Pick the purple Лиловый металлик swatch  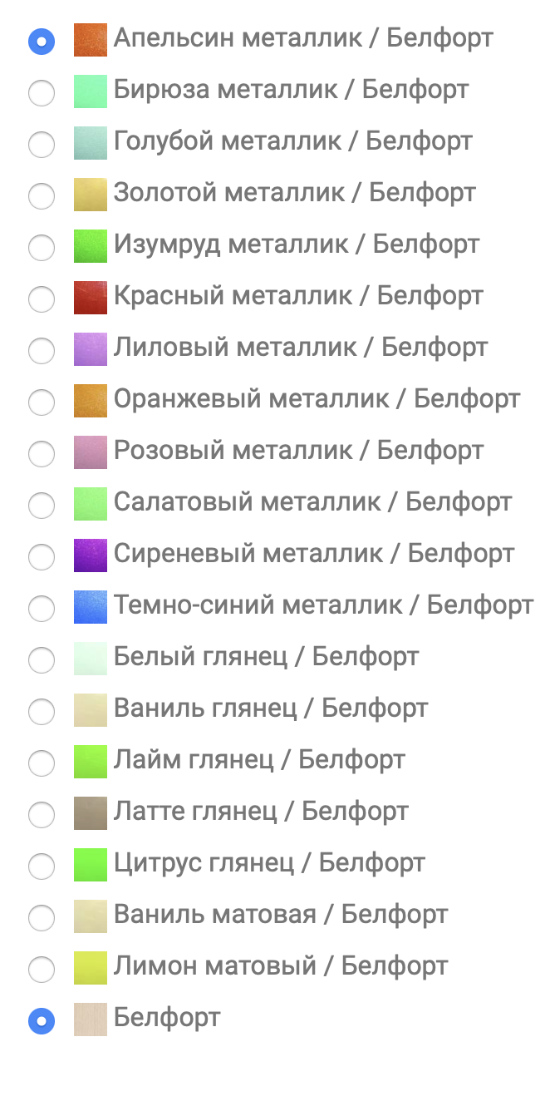(x=91, y=349)
